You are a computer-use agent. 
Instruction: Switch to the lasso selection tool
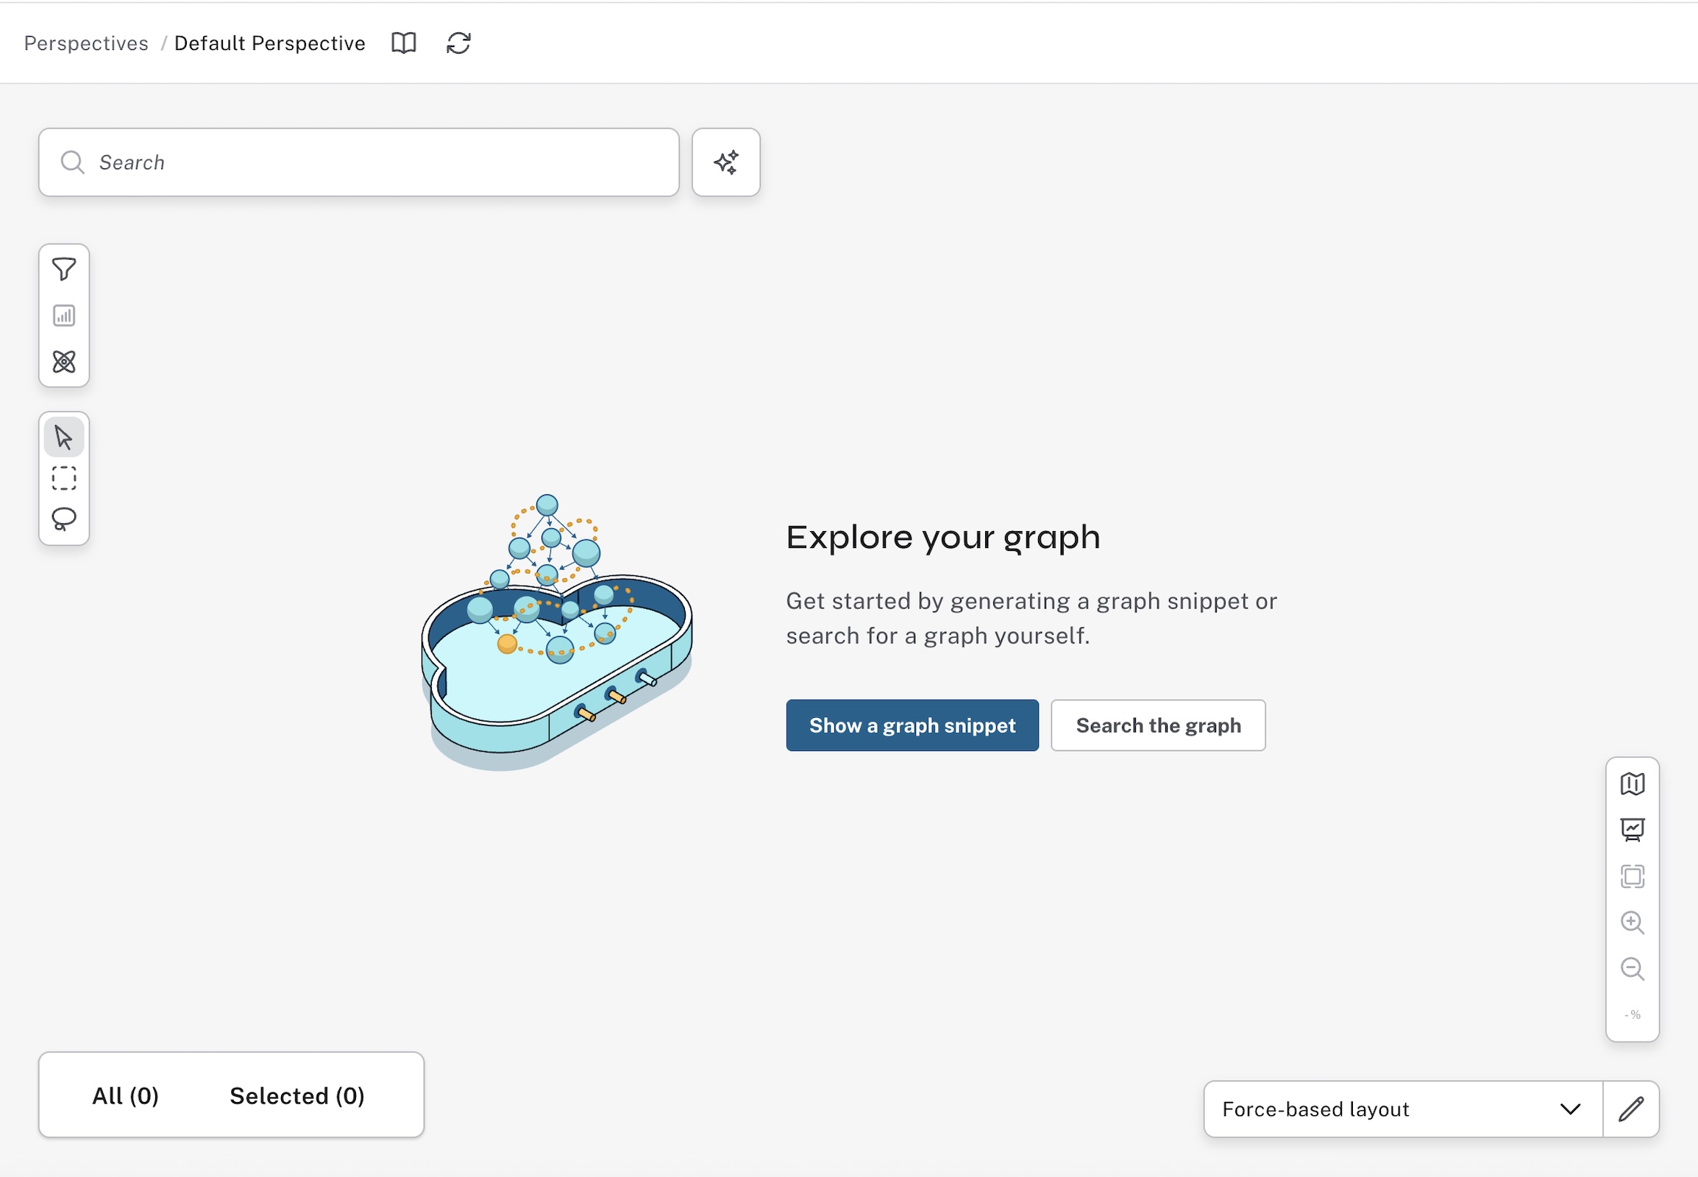(x=64, y=519)
